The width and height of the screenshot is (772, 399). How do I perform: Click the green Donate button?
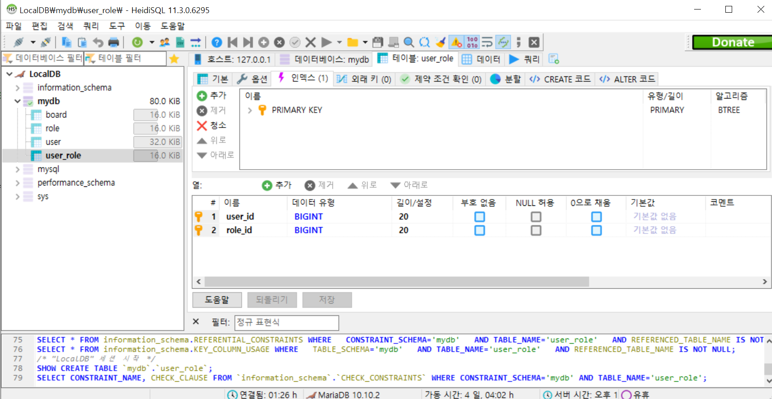(732, 42)
